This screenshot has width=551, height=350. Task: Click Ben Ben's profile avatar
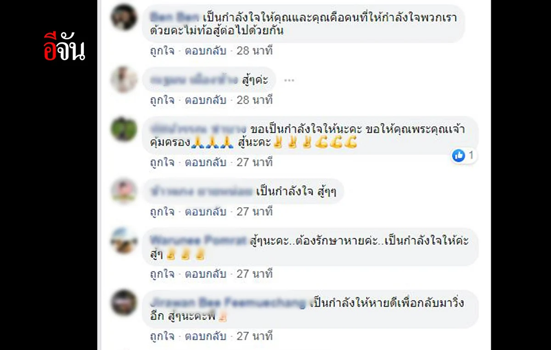coord(124,17)
